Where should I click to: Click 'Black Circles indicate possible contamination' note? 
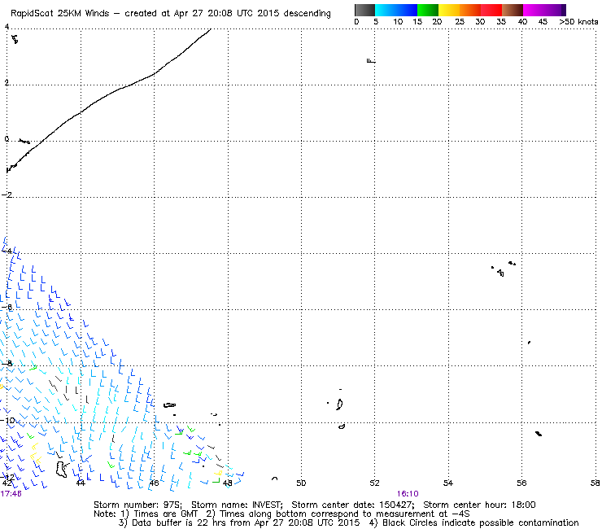(x=480, y=522)
